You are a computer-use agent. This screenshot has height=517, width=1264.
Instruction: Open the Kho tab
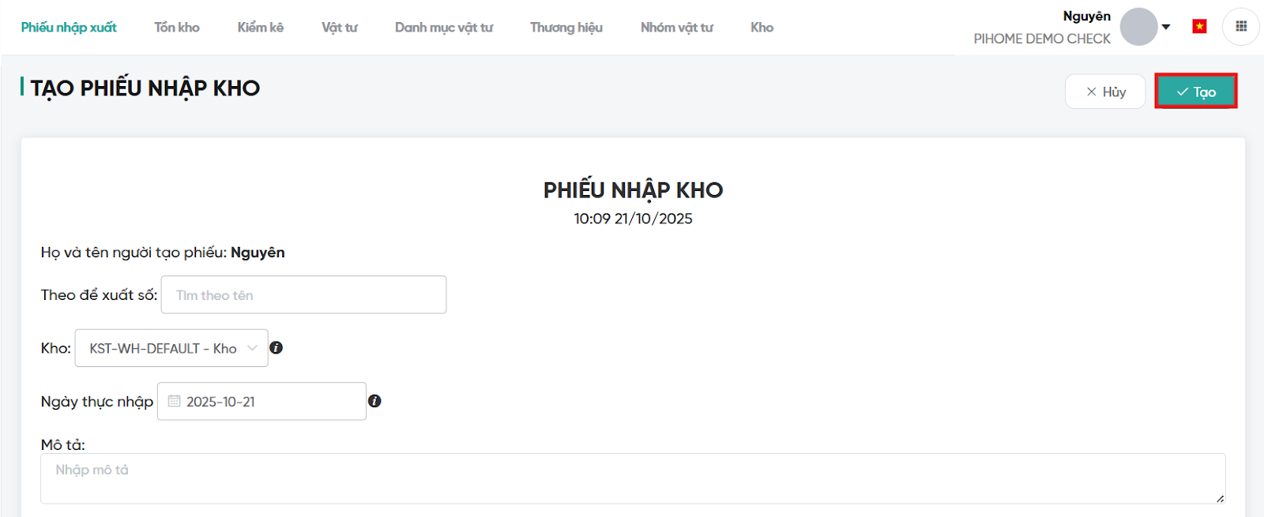tap(762, 28)
